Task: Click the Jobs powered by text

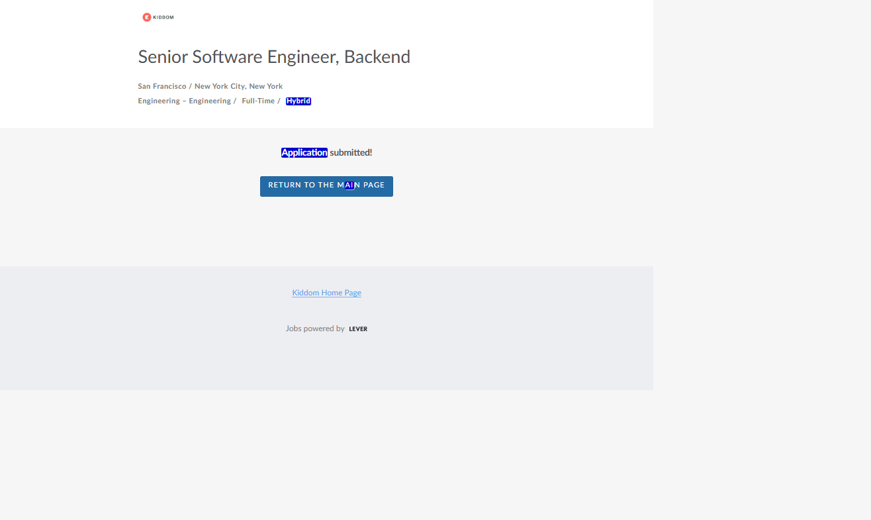Action: pyautogui.click(x=315, y=329)
